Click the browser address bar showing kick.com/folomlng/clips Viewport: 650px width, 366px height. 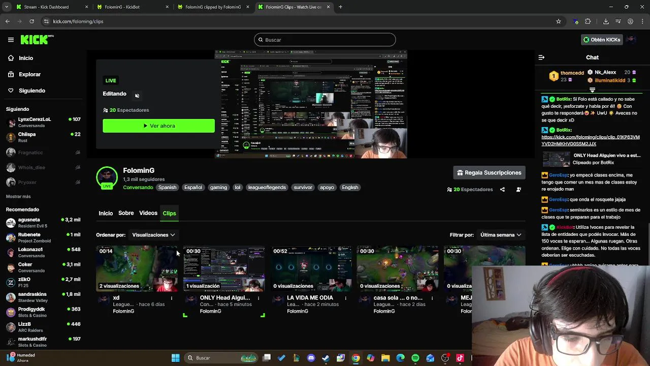[300, 21]
